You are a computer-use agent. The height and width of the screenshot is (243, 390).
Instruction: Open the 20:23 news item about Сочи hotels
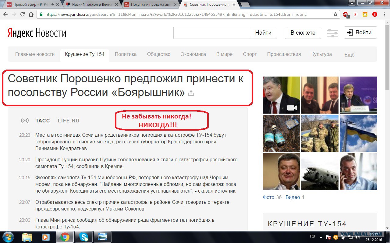[x=131, y=142]
